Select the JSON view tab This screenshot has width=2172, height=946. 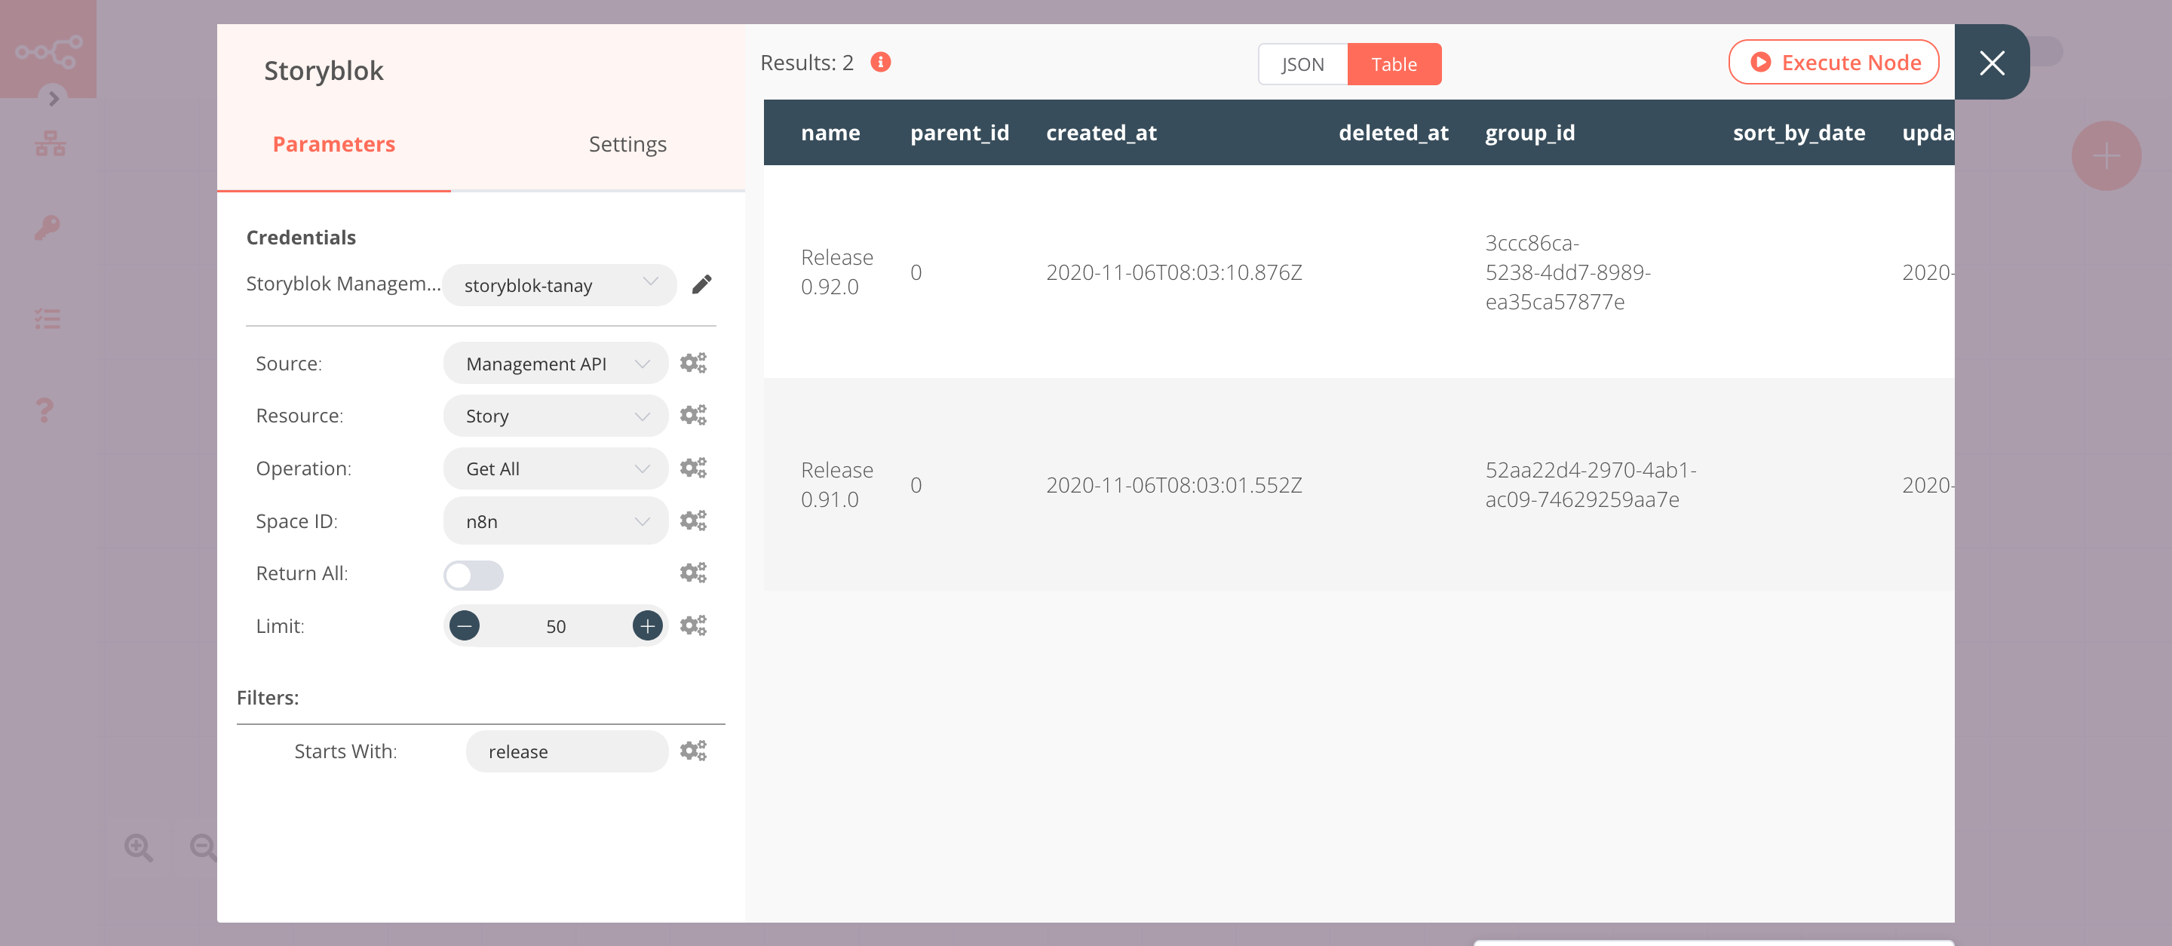click(1302, 63)
